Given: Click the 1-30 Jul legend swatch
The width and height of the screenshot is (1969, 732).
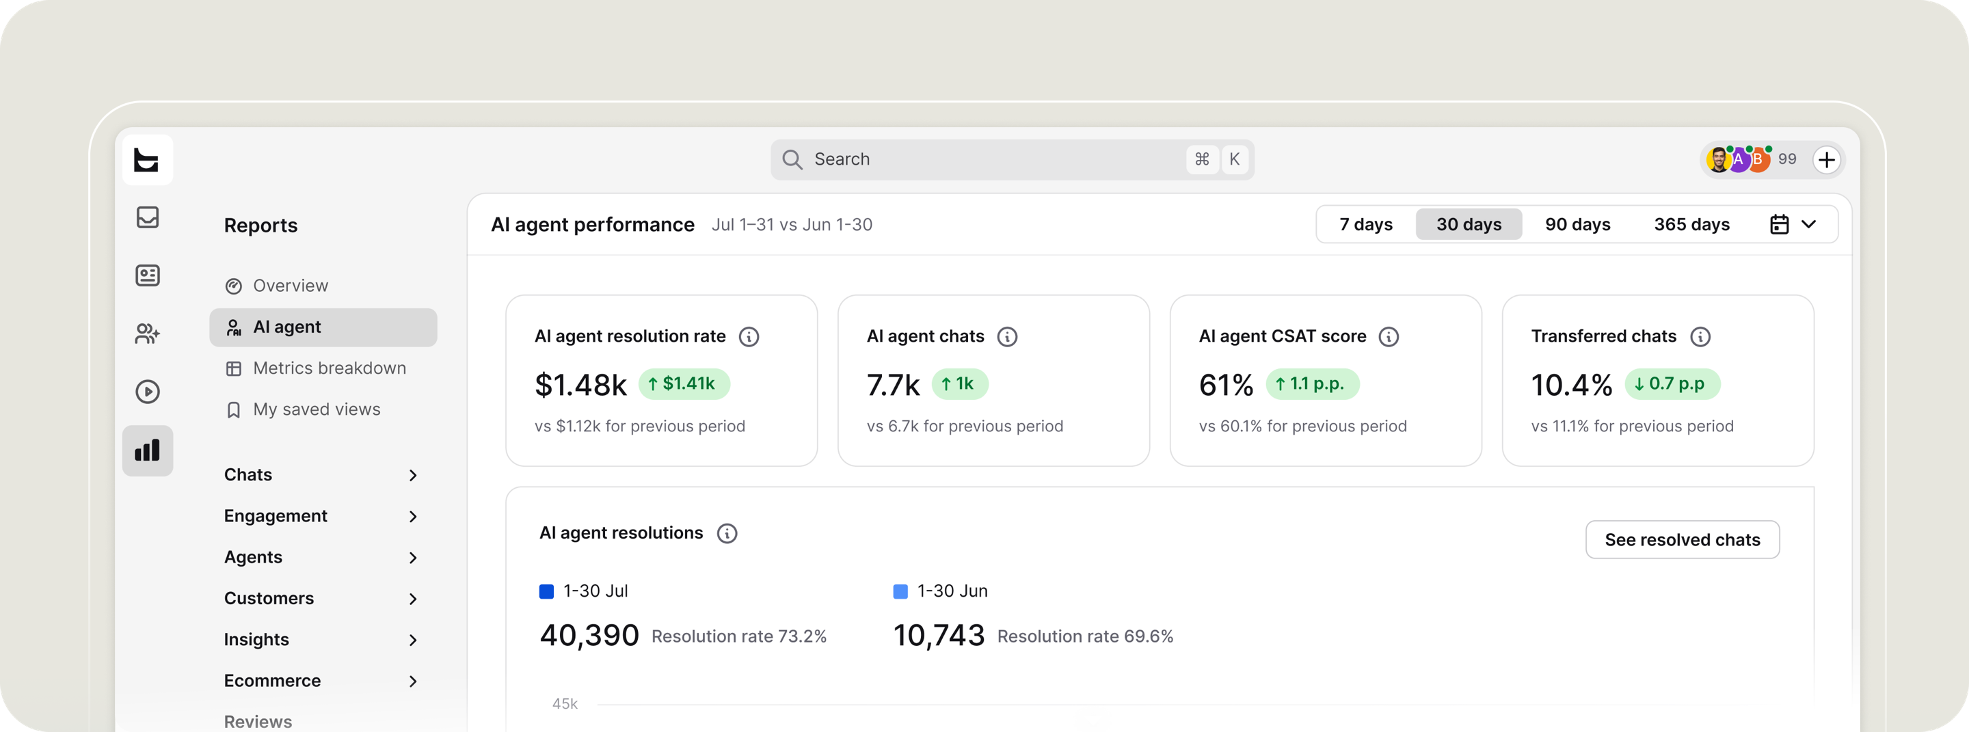Looking at the screenshot, I should 546,591.
